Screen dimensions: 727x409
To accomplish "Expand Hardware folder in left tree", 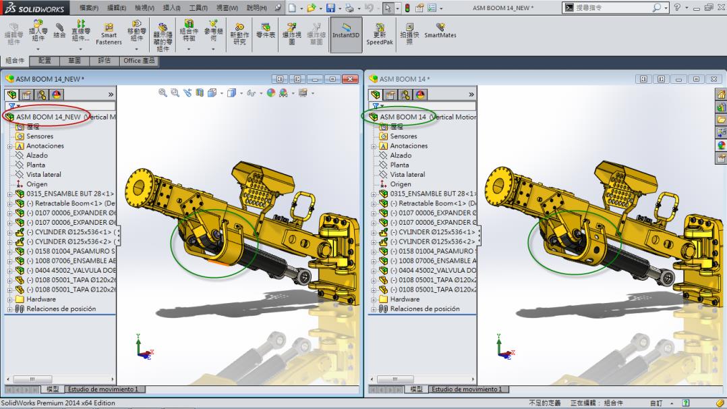I will [10, 299].
